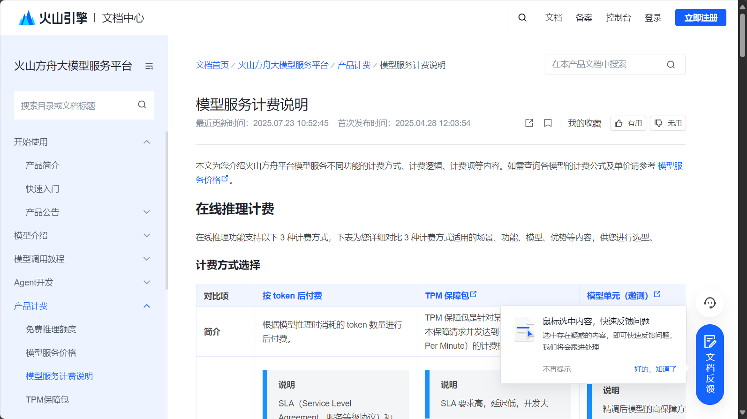Click the external link icon beside 模型单元（邀测）
The height and width of the screenshot is (419, 747).
tap(657, 294)
